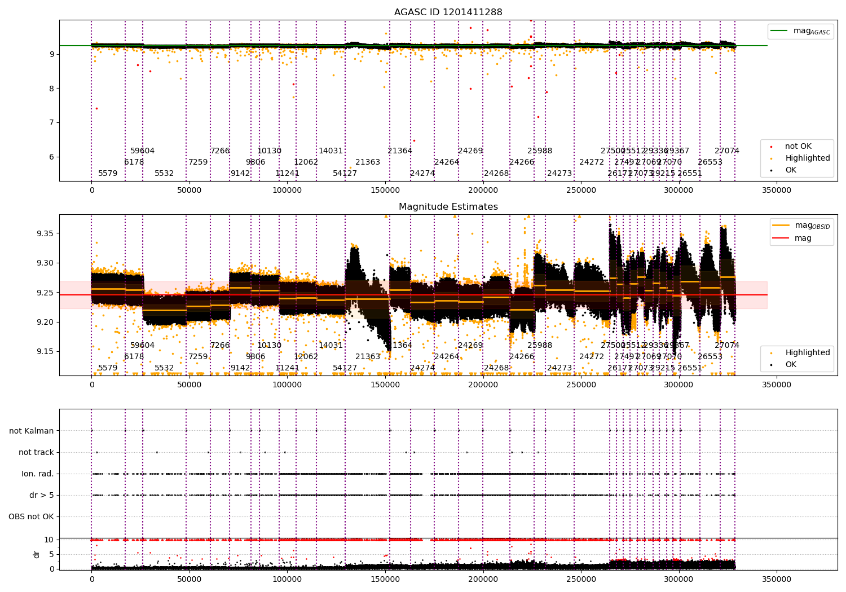Click OBSID label '21363' in the Magnitude Estimates plot

coord(368,357)
